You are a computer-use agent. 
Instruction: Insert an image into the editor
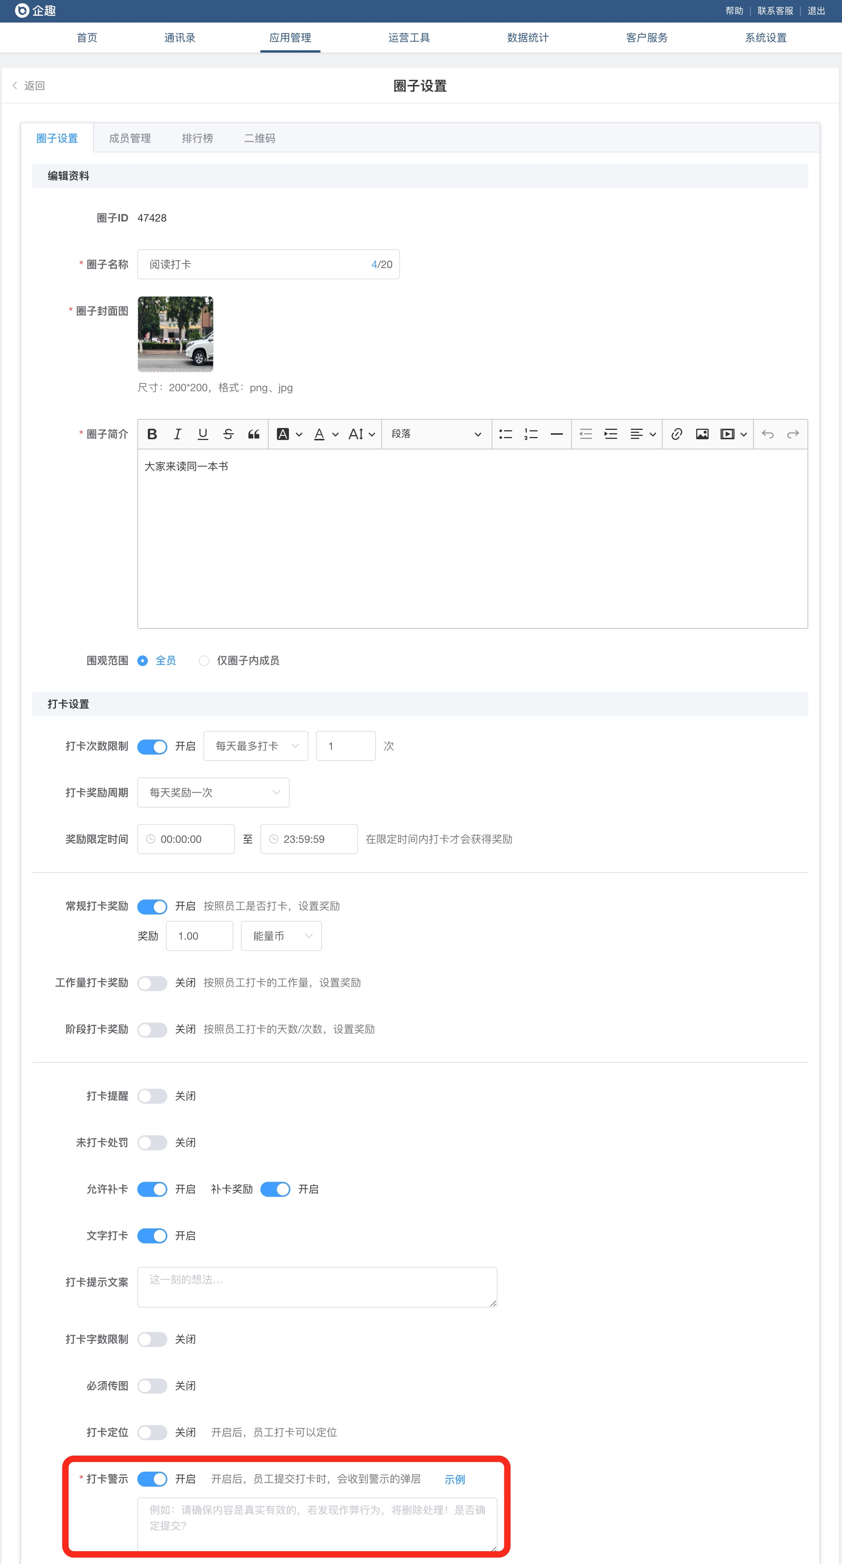pos(702,434)
